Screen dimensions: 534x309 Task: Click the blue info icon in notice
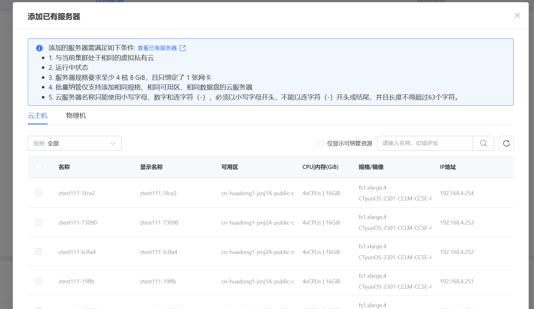coord(39,48)
